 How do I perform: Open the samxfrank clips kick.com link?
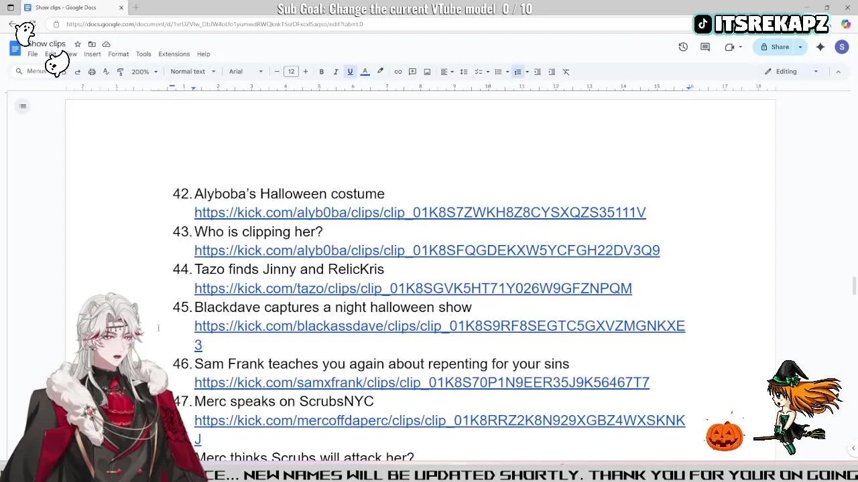coord(422,382)
